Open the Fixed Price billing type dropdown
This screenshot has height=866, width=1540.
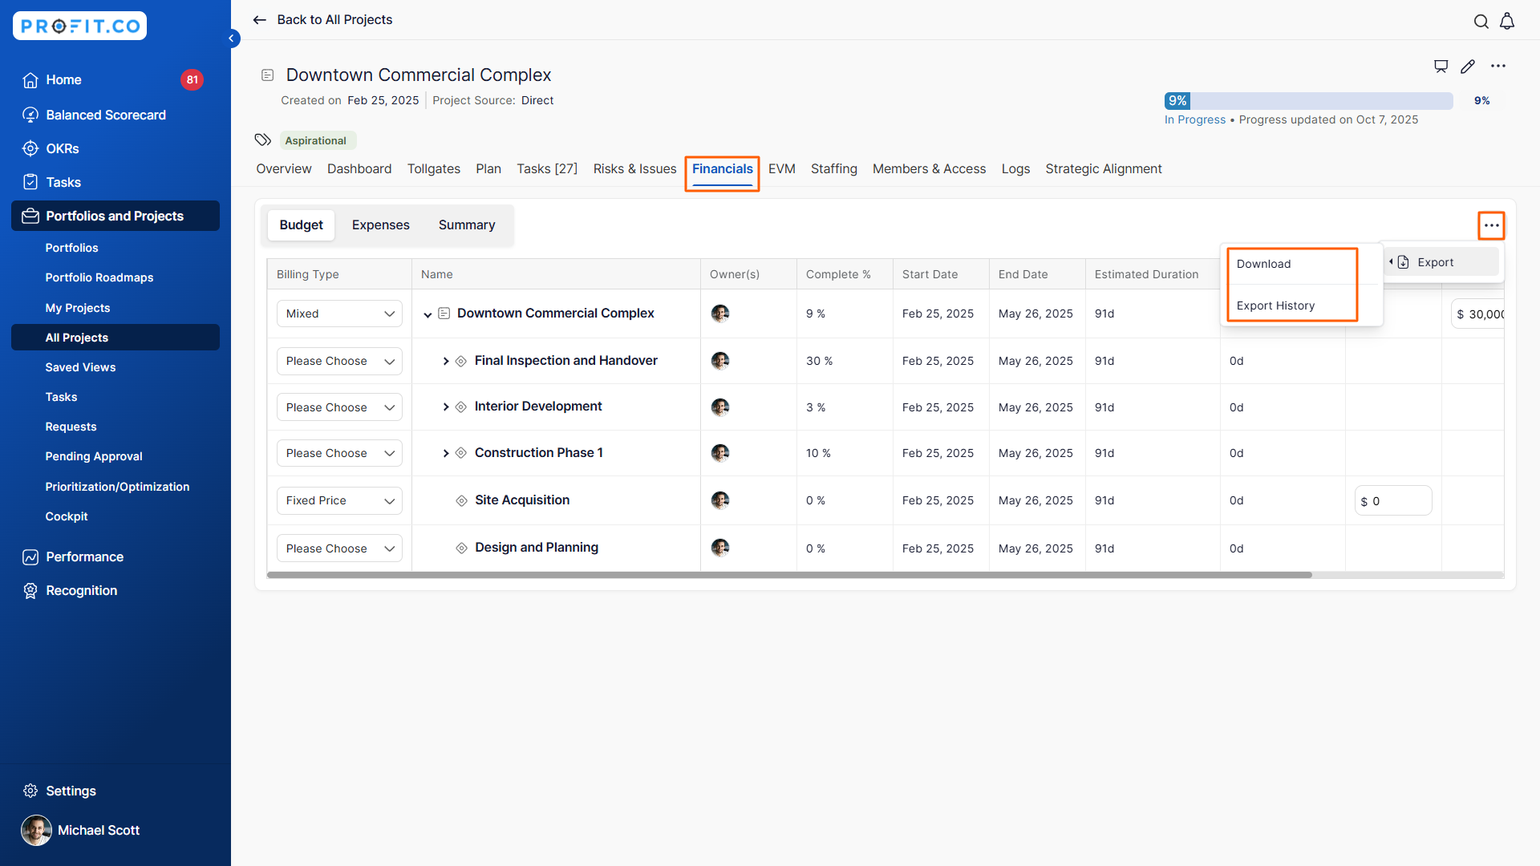point(339,500)
